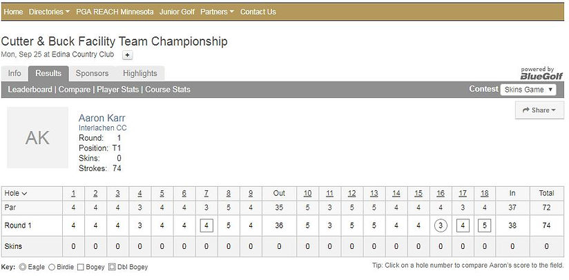Viewport: 569px width, 280px height.
Task: Click the Interlachen CC club link
Action: coord(103,128)
